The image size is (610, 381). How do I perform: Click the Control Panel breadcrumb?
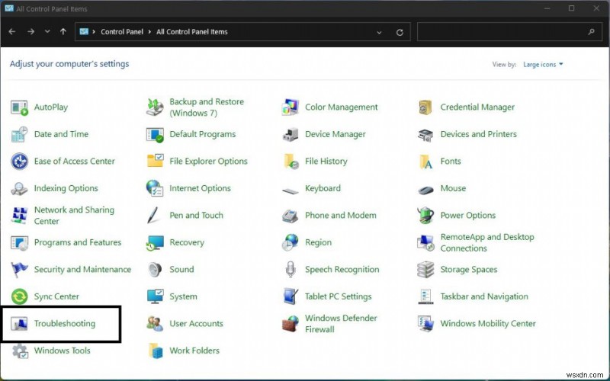click(x=122, y=32)
